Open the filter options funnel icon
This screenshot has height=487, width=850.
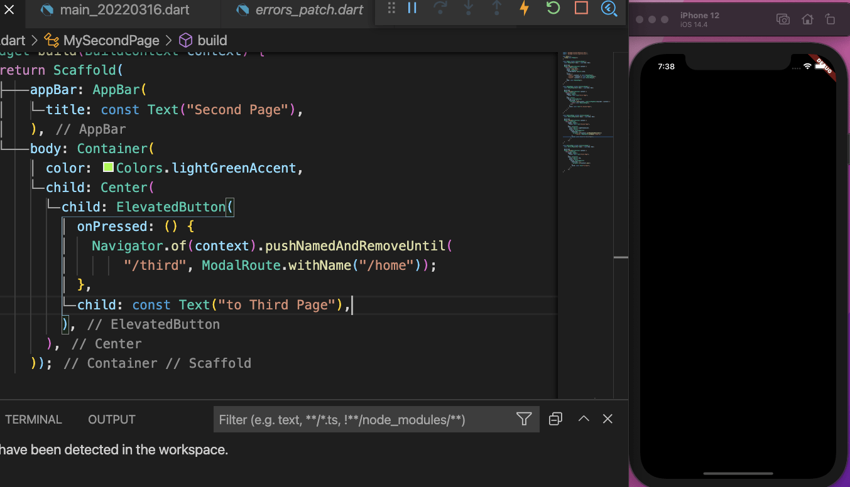tap(524, 419)
